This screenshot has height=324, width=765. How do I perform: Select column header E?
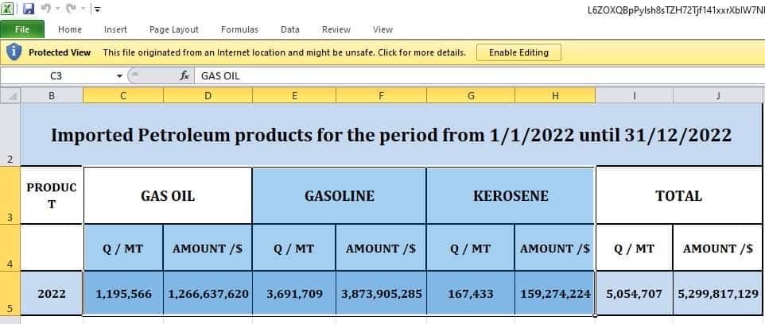tap(294, 96)
